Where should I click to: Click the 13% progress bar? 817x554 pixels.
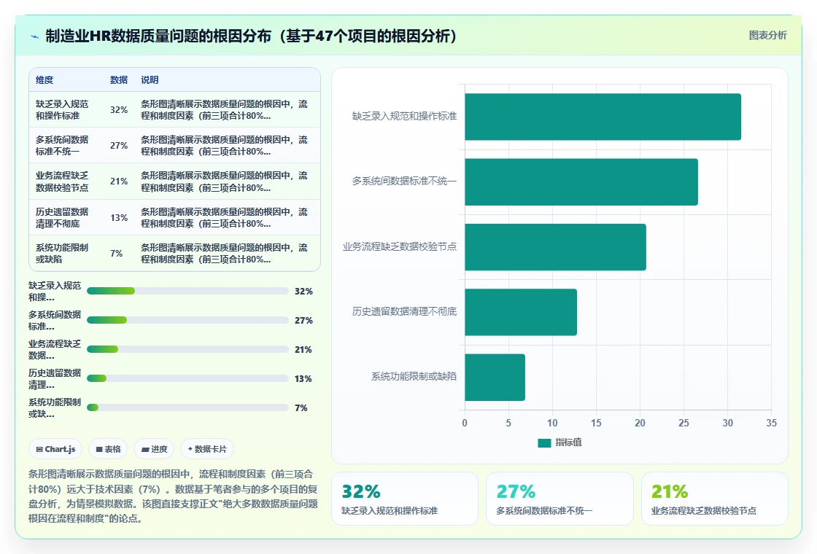[x=187, y=378]
